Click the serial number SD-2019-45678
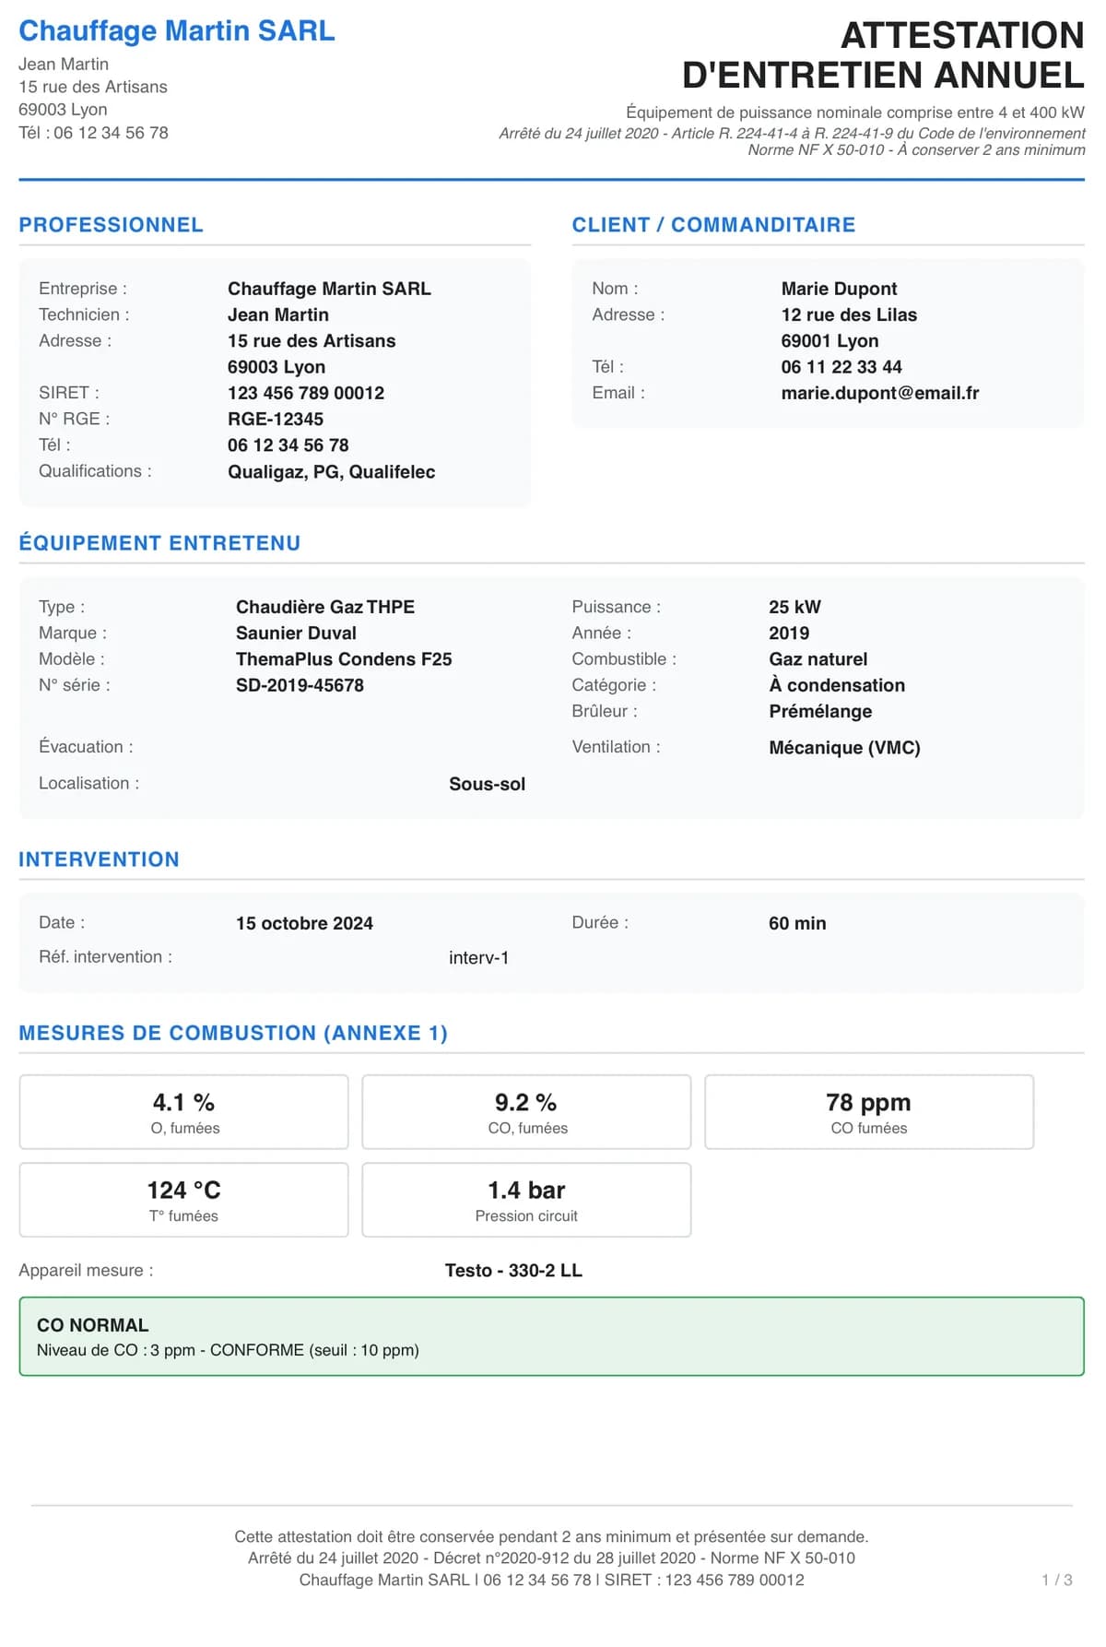1106x1647 pixels. (x=300, y=685)
